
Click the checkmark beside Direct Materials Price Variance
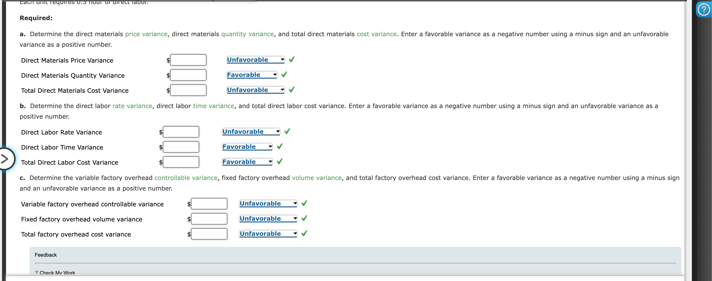click(x=292, y=59)
